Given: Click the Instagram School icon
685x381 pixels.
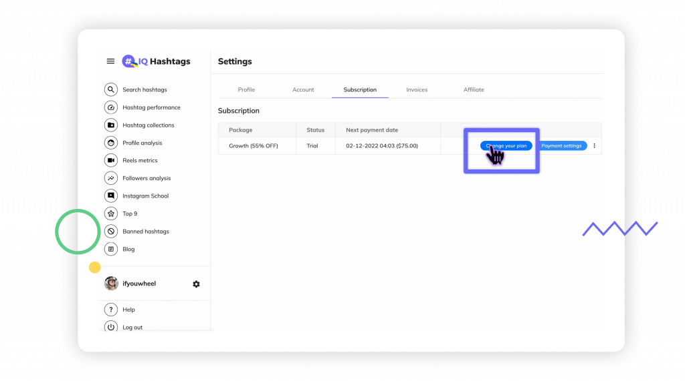Looking at the screenshot, I should [x=111, y=196].
